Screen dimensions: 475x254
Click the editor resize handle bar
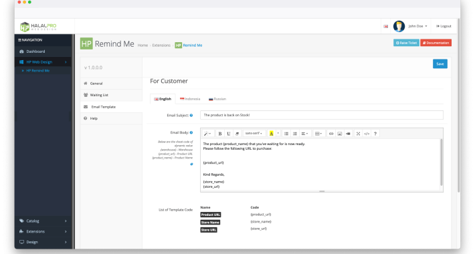coord(322,191)
